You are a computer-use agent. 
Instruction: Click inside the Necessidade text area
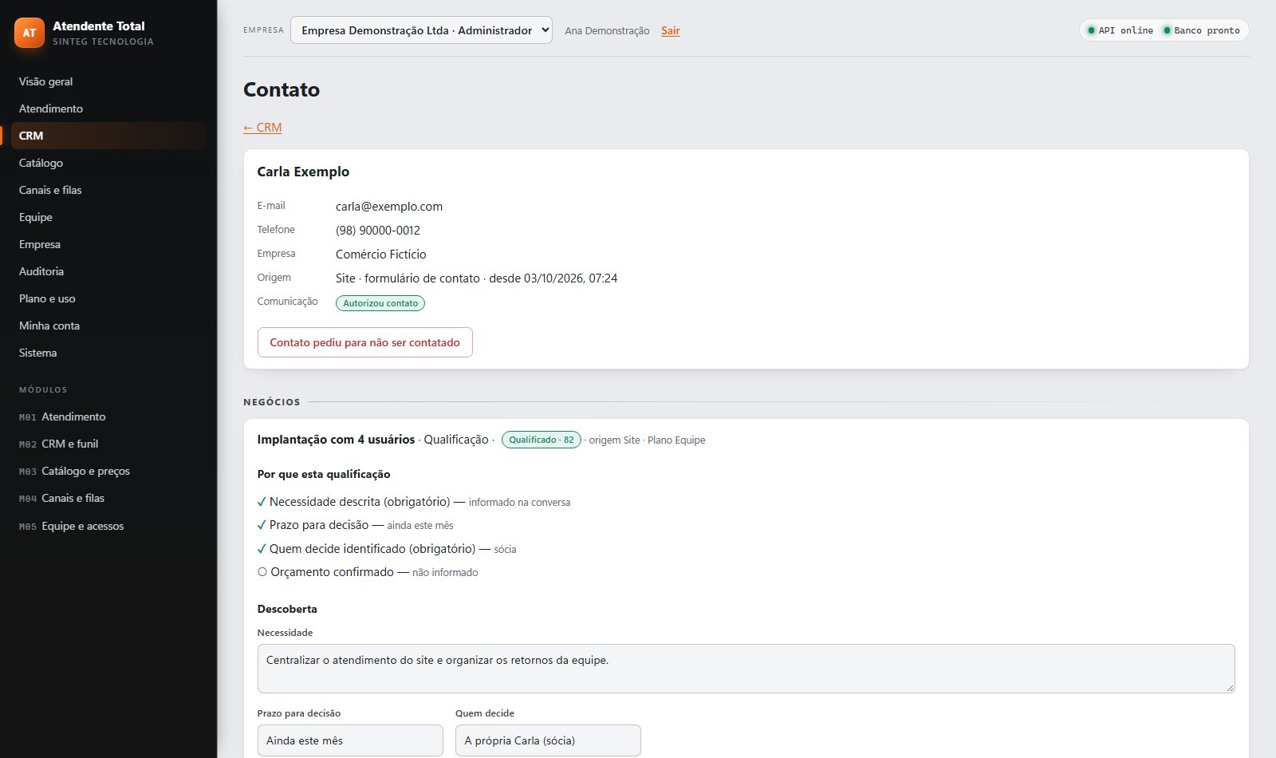(x=746, y=669)
